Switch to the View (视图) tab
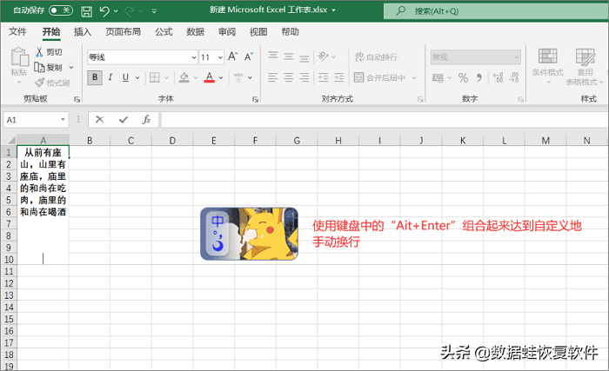 coord(258,31)
